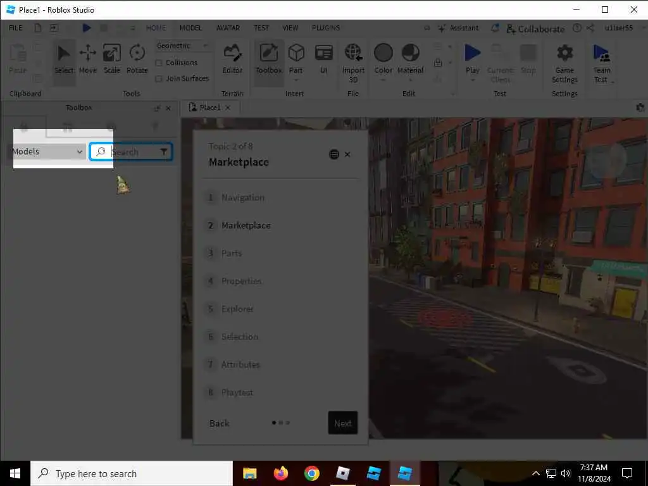Open the Toolbox search filter icon
The width and height of the screenshot is (648, 486).
(164, 152)
